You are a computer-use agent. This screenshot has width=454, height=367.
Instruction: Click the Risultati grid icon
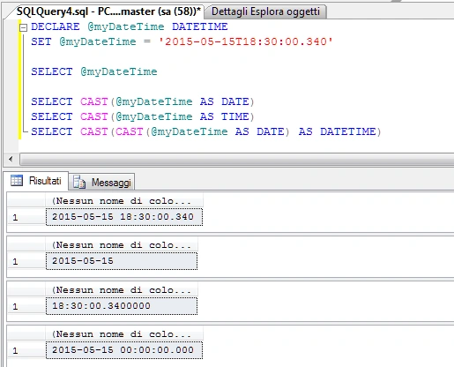coord(17,180)
